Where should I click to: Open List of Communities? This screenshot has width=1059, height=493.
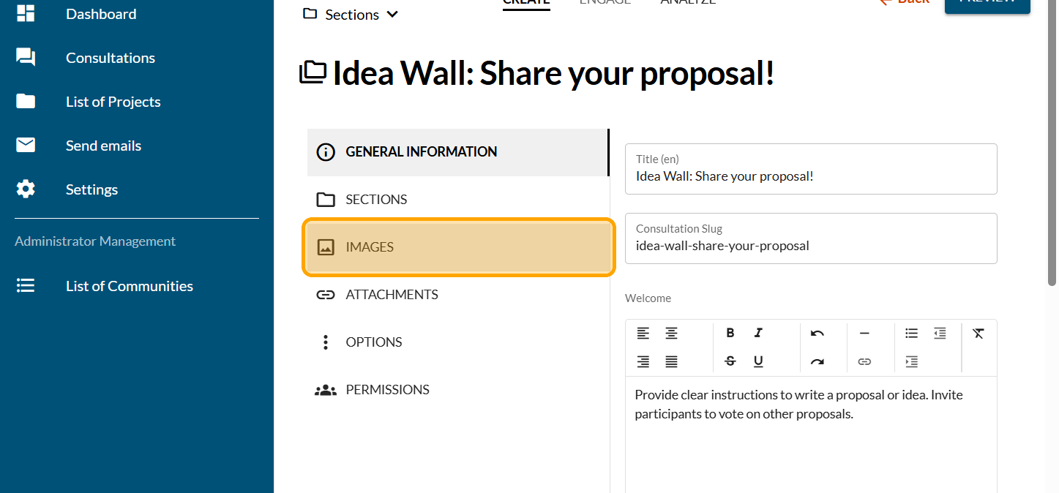point(129,286)
